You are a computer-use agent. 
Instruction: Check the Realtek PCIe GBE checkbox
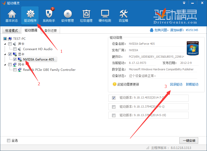(15, 70)
